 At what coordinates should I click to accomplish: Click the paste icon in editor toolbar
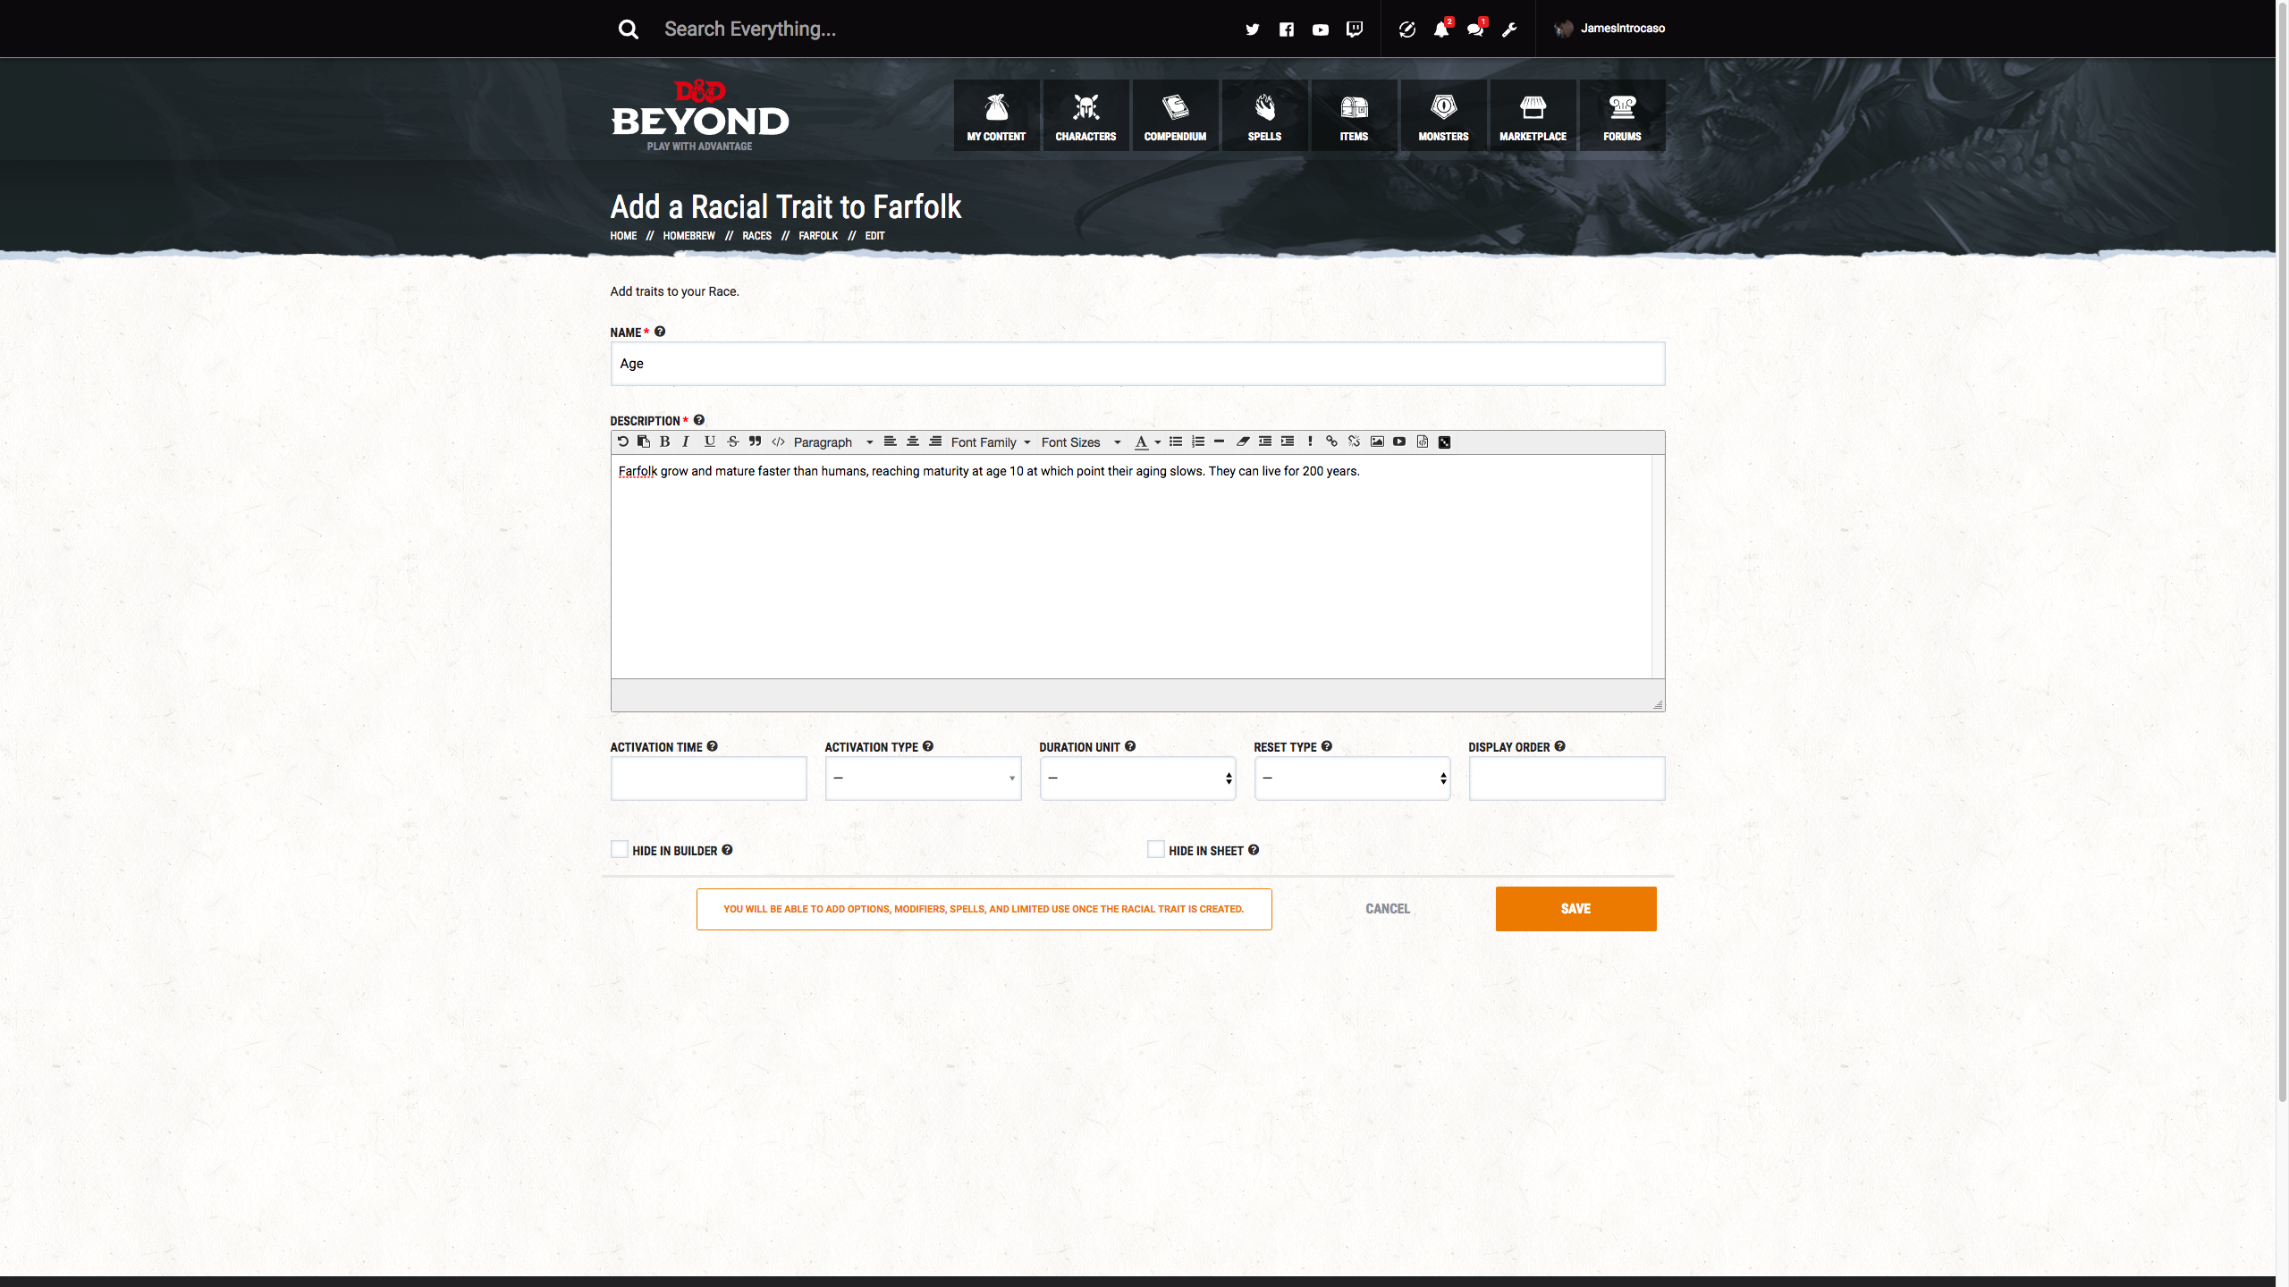(644, 442)
